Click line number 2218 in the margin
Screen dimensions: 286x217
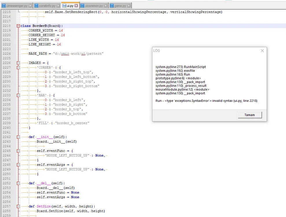point(7,26)
